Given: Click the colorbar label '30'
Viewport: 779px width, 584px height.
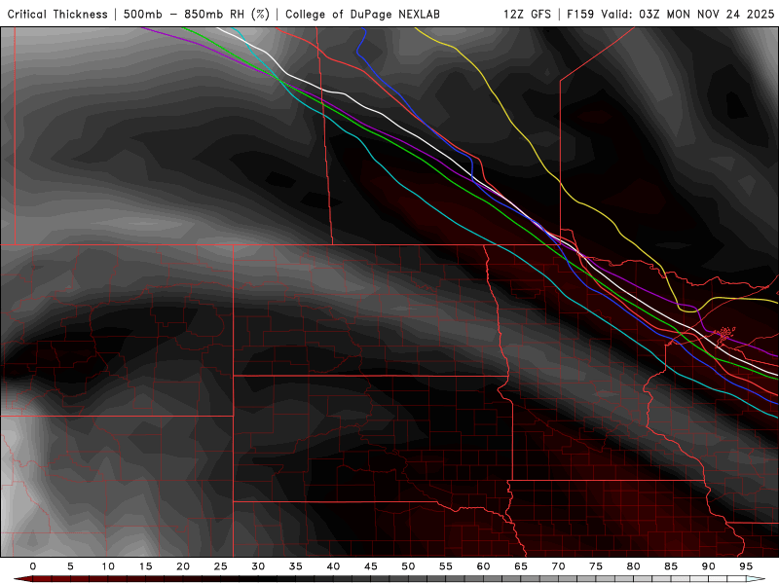Looking at the screenshot, I should pos(258,566).
